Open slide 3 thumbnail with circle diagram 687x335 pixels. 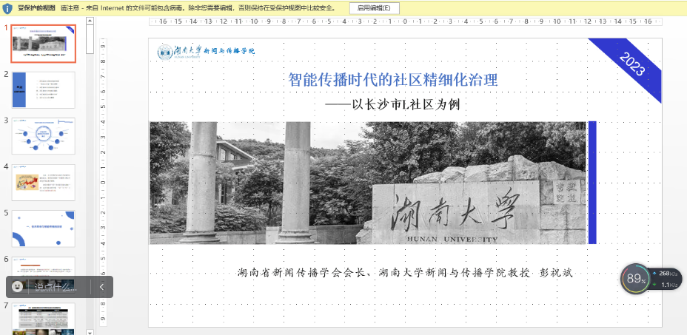(44, 136)
